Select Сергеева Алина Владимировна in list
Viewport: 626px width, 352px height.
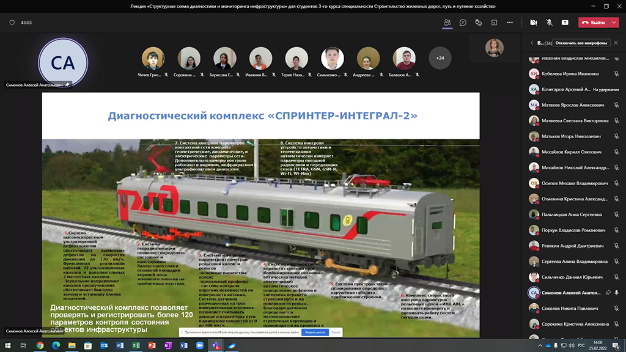point(573,262)
